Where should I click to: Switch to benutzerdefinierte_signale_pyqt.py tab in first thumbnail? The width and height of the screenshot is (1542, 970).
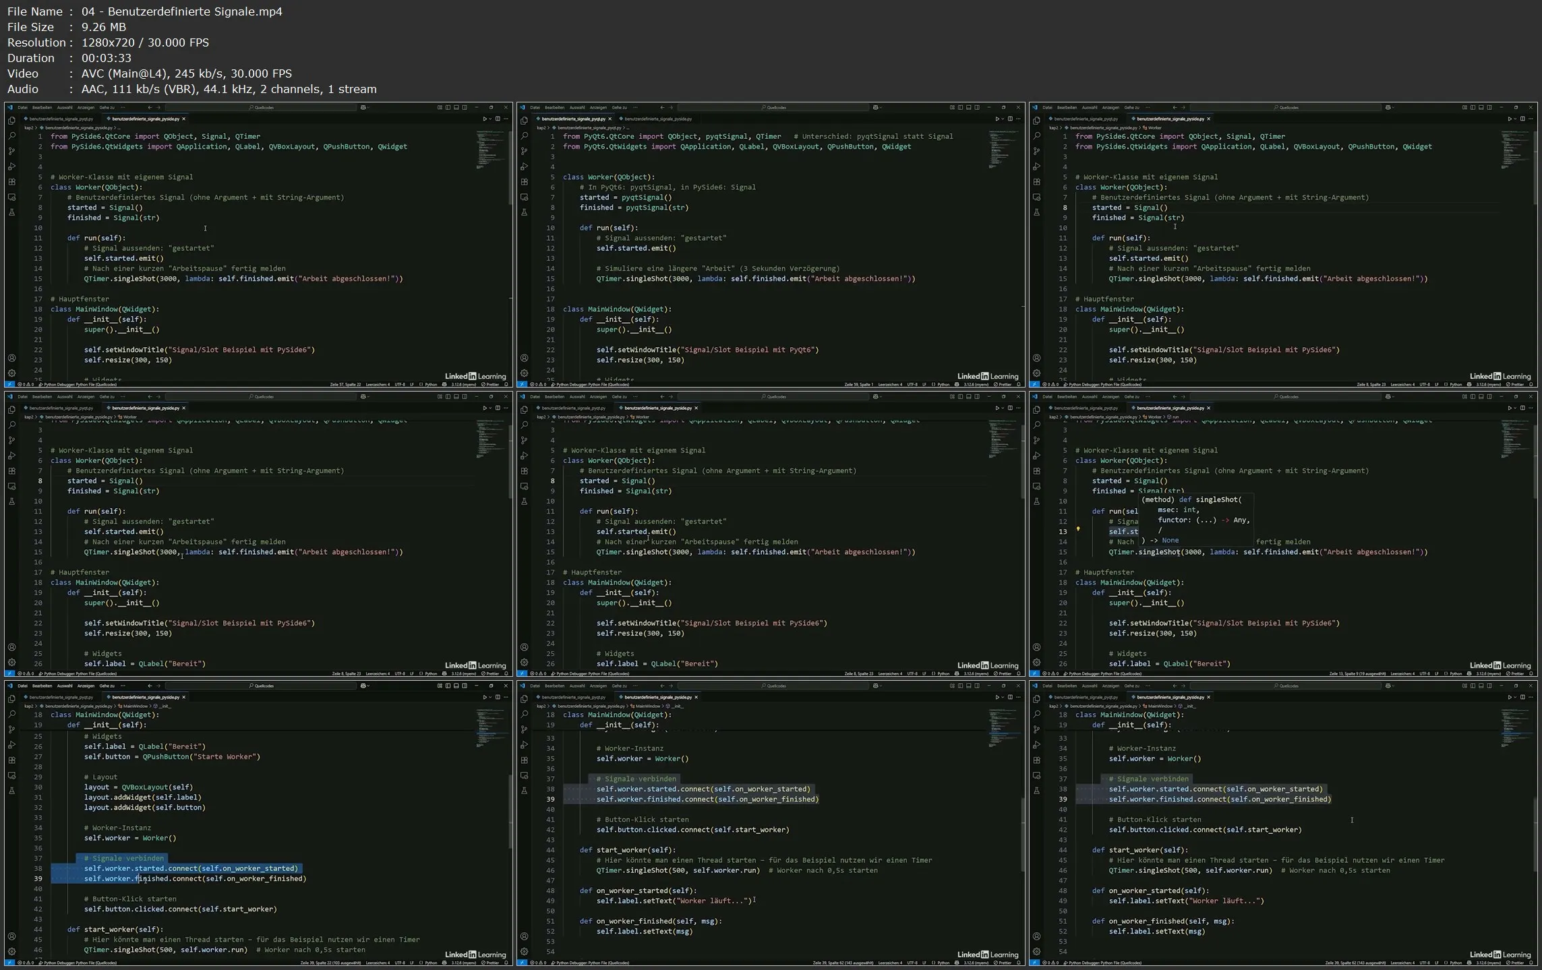(x=61, y=119)
